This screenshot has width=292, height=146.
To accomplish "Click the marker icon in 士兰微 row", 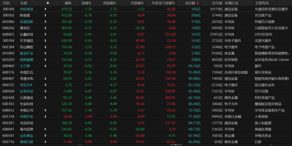I will (45, 66).
